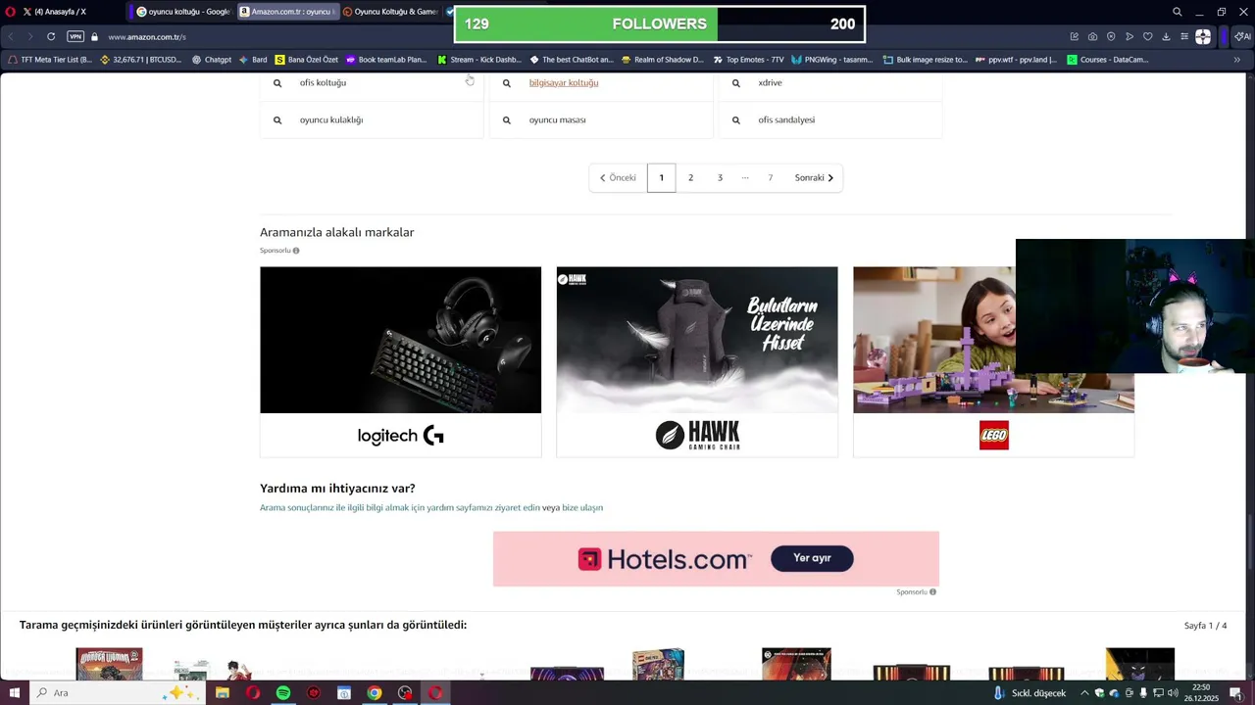Go to results page 3
This screenshot has height=705, width=1255.
coord(720,178)
